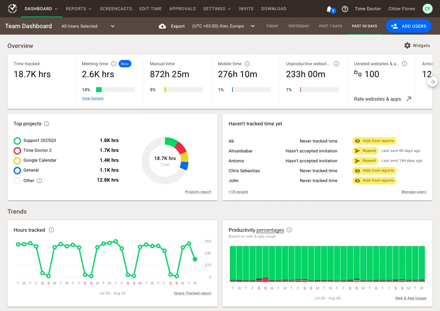Hide John from reports

pos(374,180)
